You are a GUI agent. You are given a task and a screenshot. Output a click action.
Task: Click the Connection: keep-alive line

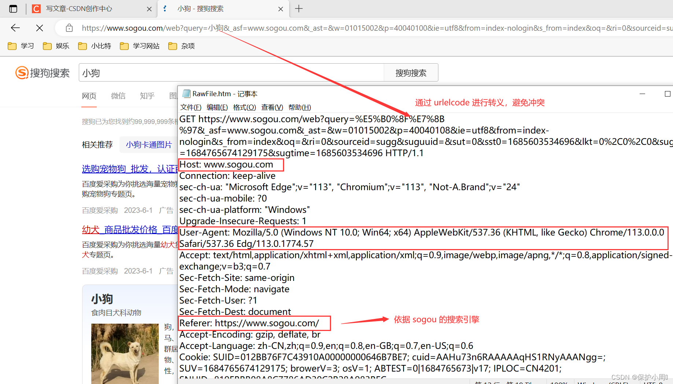pos(227,176)
